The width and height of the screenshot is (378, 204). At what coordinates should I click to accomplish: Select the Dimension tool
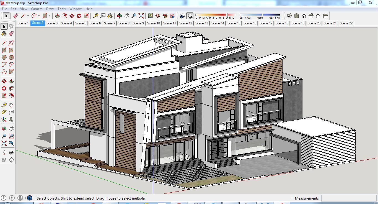(11, 105)
